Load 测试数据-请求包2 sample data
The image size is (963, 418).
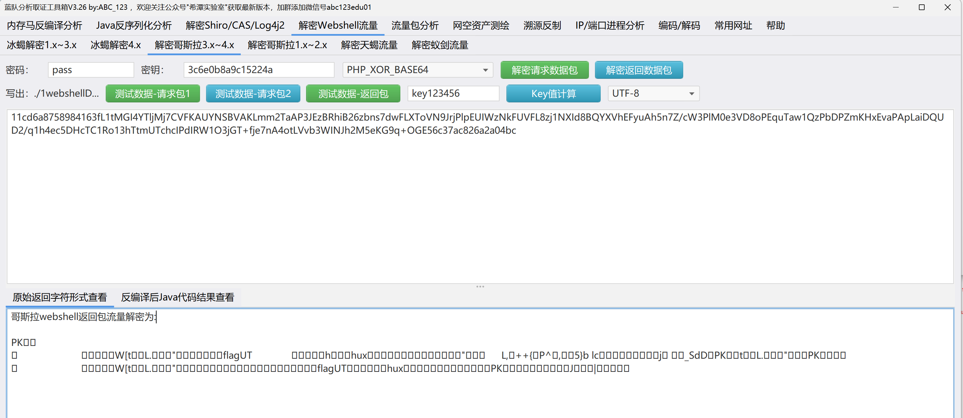[x=253, y=94]
